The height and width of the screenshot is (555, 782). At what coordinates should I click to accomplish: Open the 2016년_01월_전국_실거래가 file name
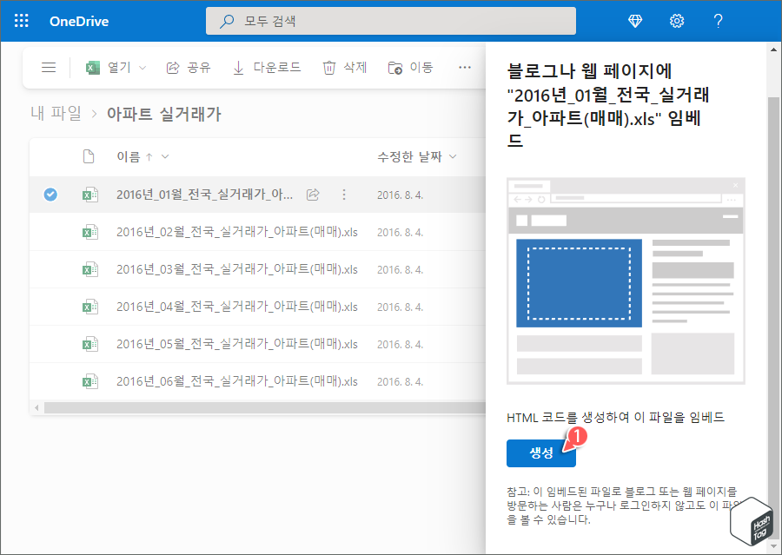pyautogui.click(x=204, y=195)
